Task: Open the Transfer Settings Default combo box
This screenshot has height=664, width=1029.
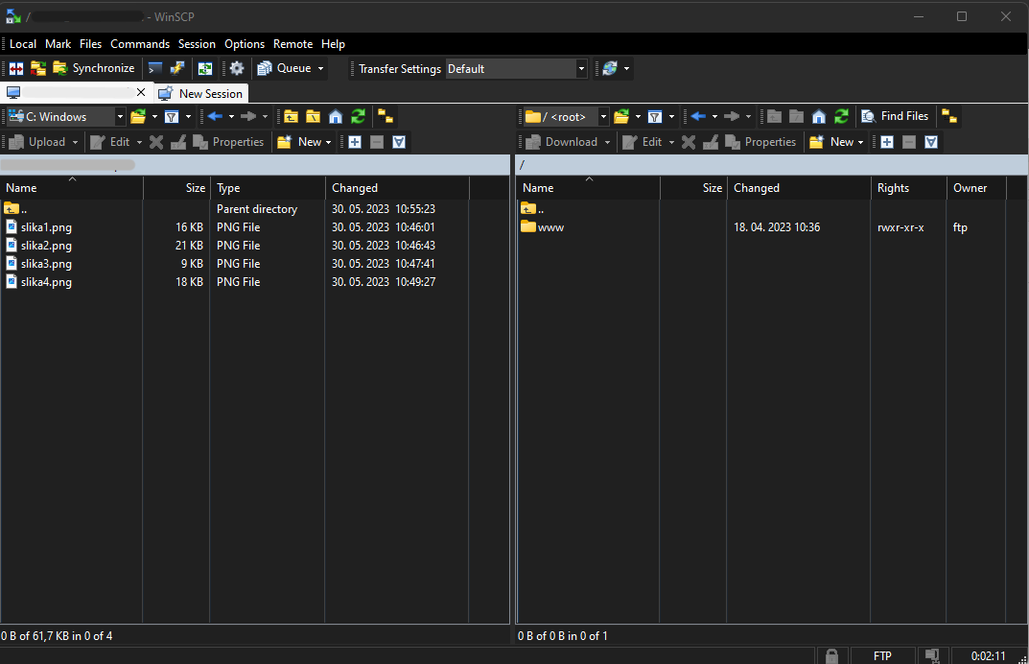Action: (x=516, y=68)
